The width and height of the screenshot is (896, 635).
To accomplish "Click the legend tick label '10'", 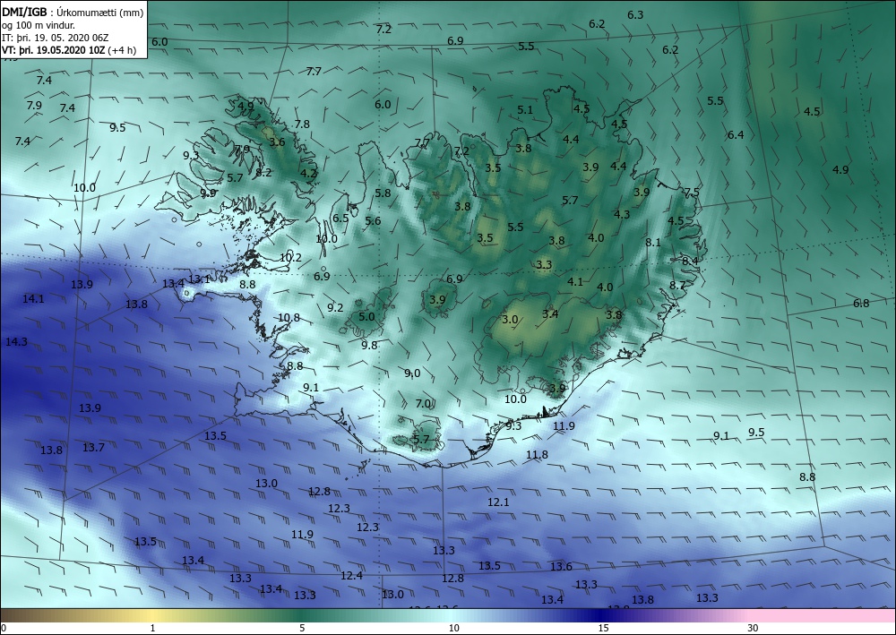I will pos(453,628).
